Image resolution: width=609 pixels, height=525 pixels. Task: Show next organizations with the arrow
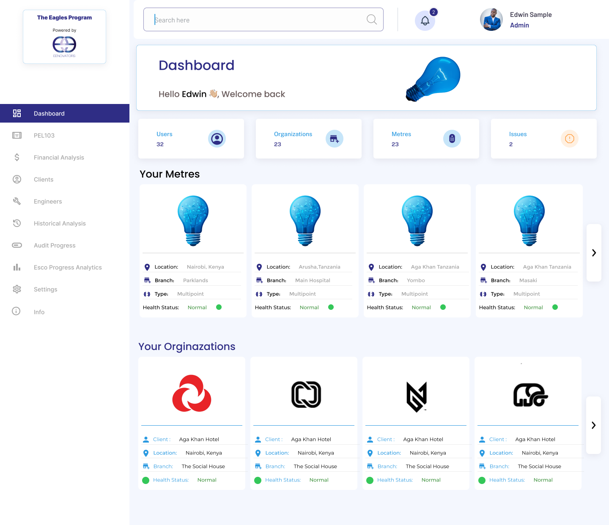(x=594, y=425)
